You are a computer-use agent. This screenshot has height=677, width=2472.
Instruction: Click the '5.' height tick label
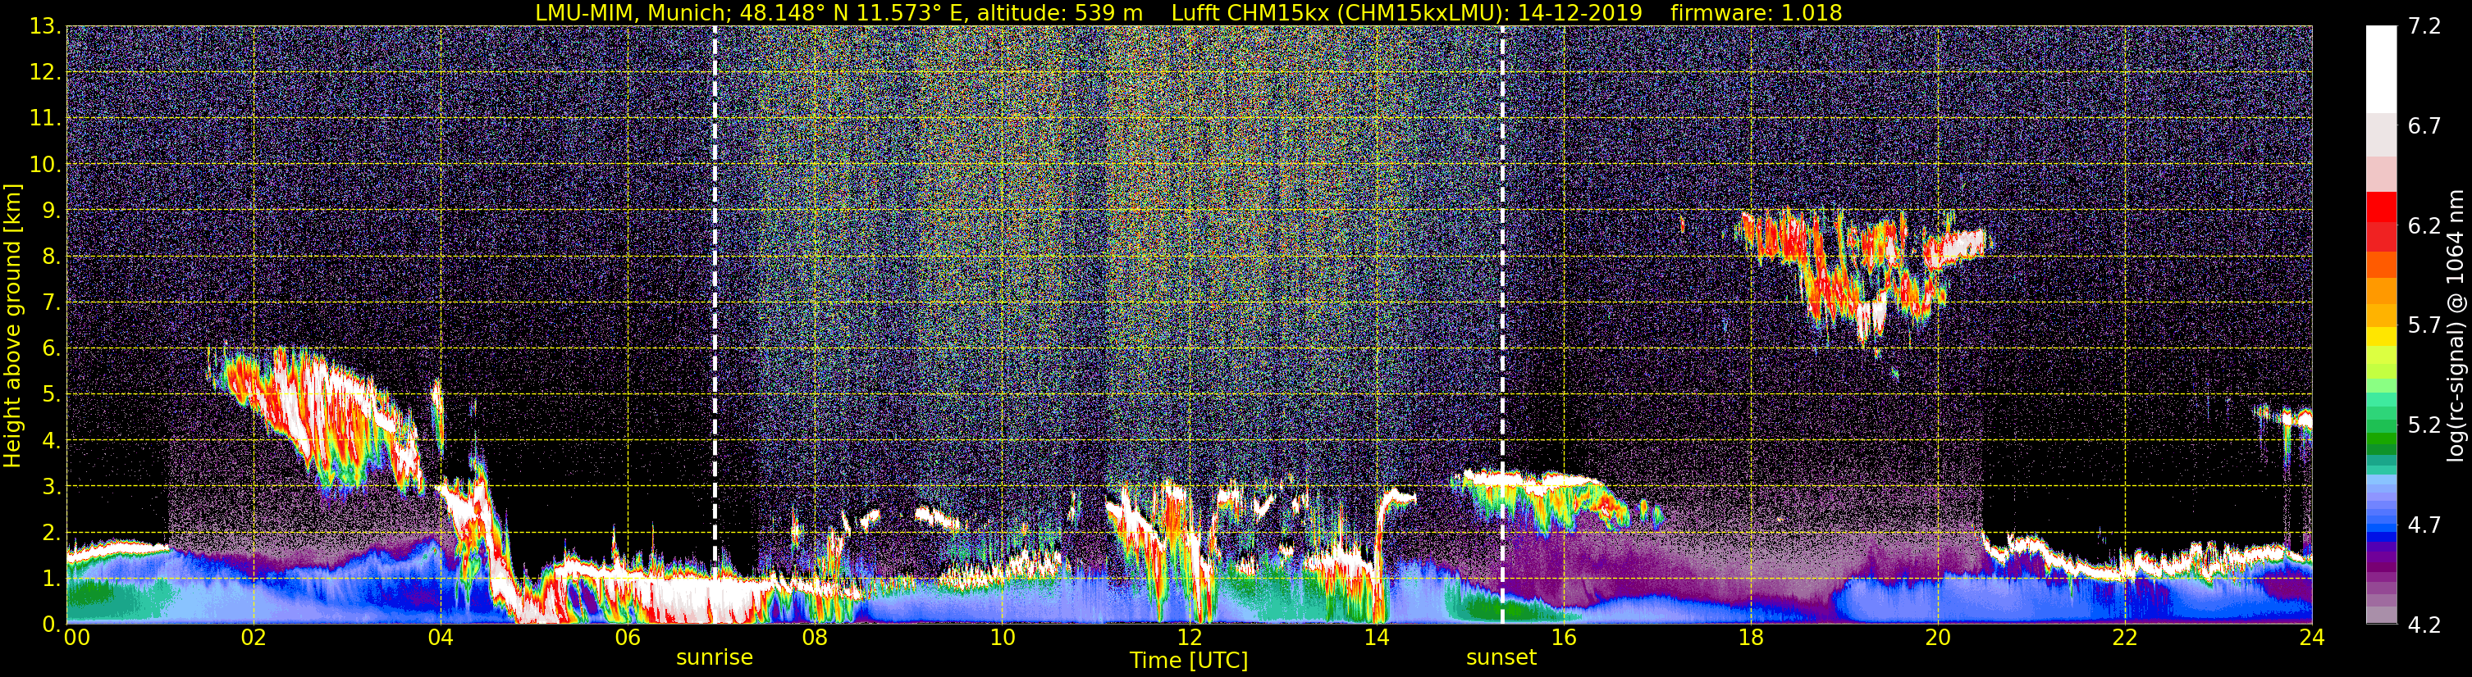(51, 394)
